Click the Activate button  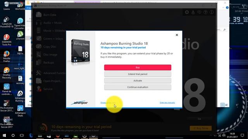click(138, 81)
